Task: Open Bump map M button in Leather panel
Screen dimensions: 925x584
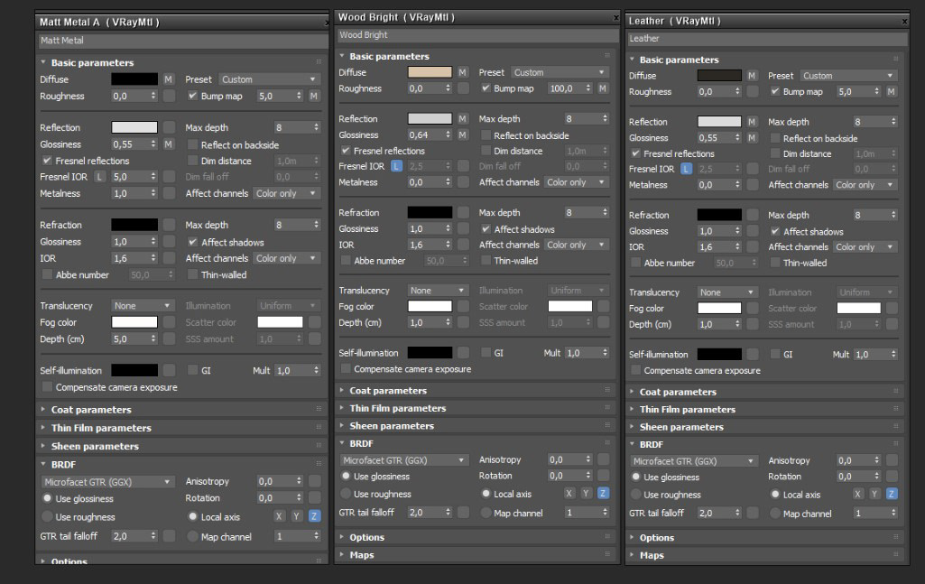Action: 892,91
